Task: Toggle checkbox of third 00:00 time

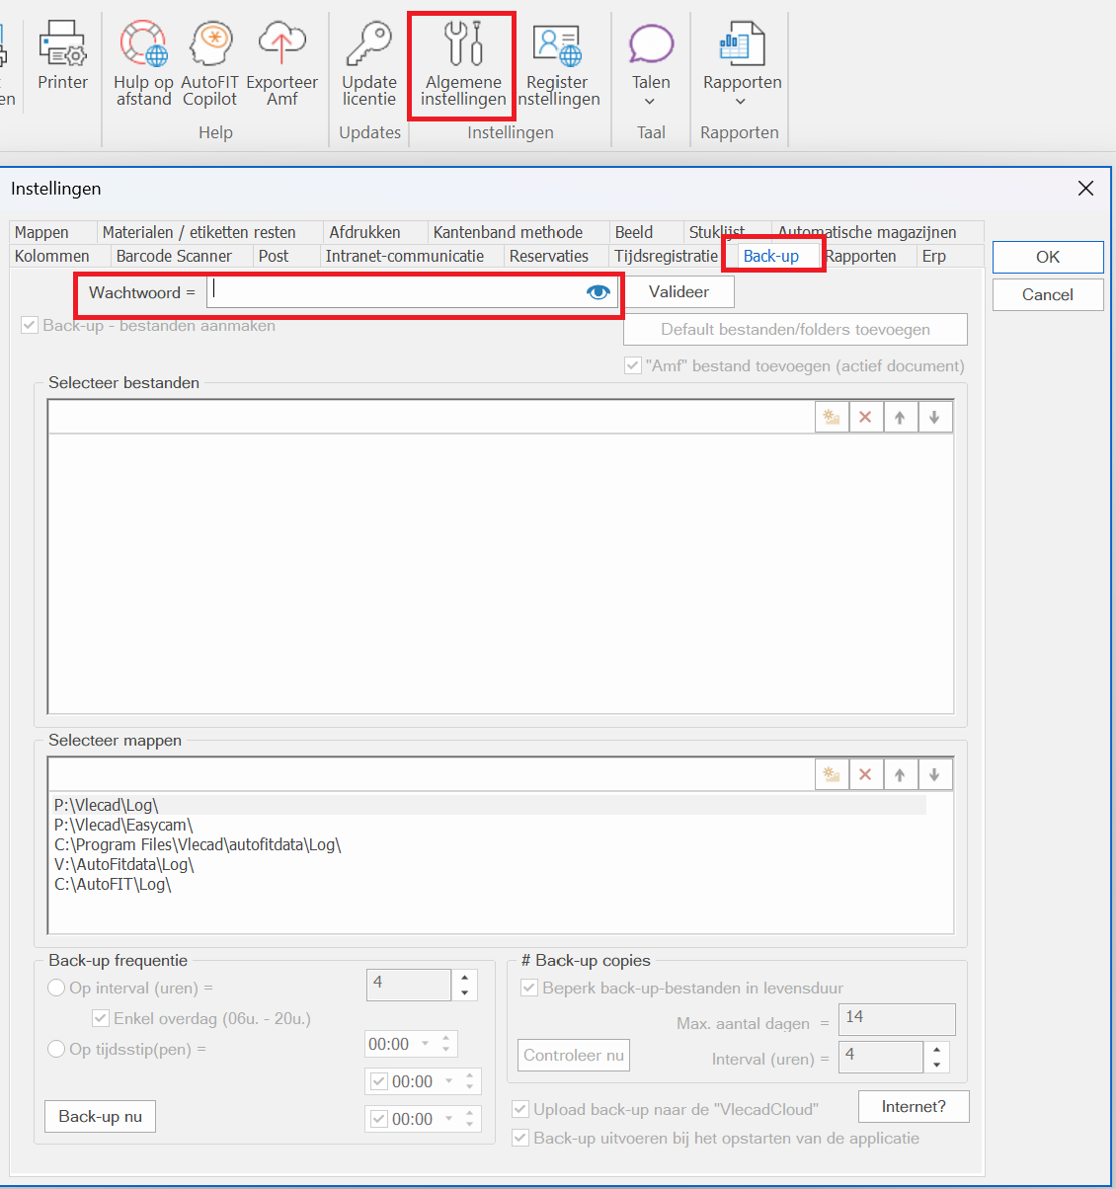Action: click(378, 1119)
